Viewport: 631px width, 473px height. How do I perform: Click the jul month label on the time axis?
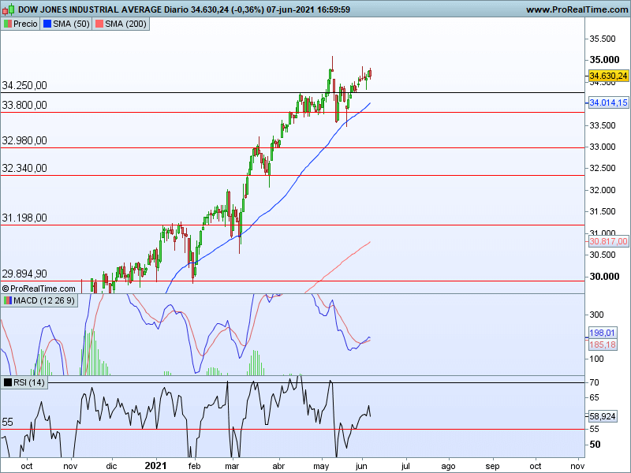(x=405, y=467)
